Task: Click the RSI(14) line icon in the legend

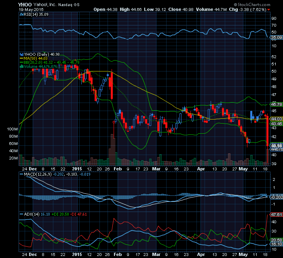Action: tap(21, 15)
